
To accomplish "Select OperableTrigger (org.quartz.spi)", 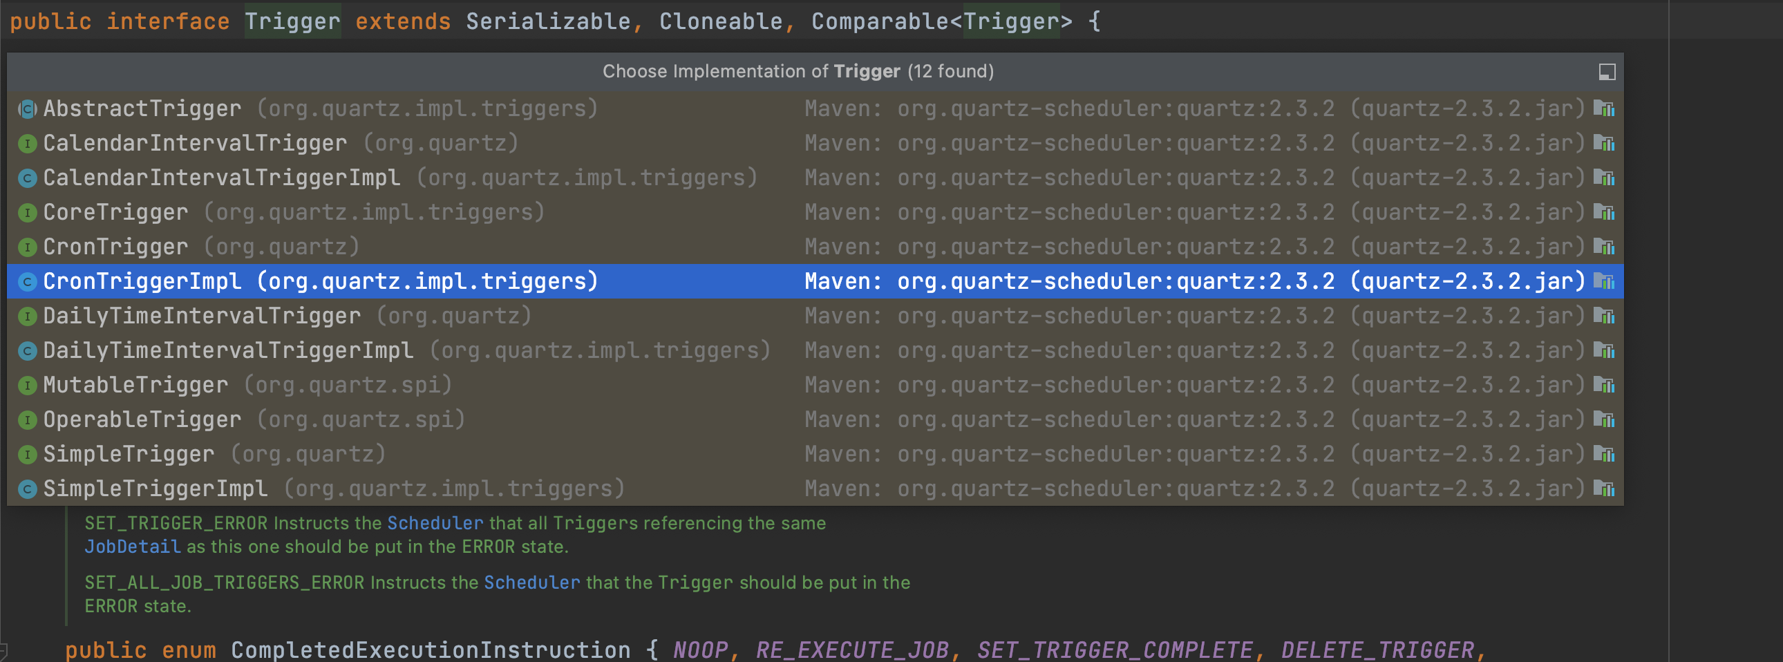I will click(815, 420).
